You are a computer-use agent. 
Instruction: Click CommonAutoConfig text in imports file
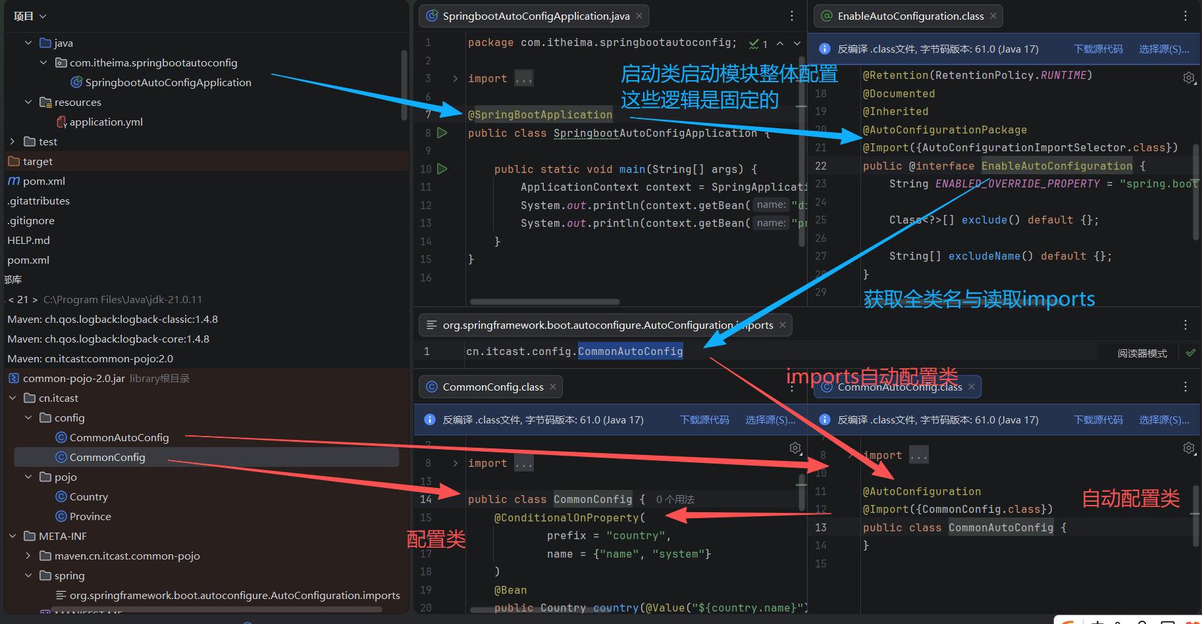631,351
